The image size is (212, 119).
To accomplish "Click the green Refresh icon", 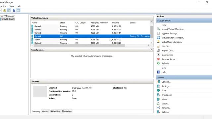I will pos(158,63).
